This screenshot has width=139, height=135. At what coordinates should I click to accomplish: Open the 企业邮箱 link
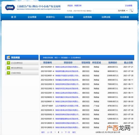point(129,5)
